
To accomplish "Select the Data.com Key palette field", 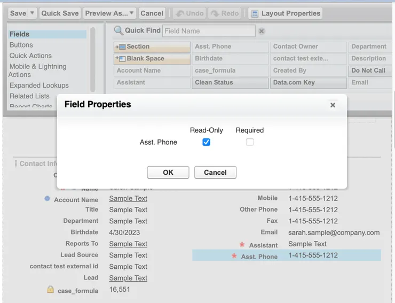I will pyautogui.click(x=308, y=83).
